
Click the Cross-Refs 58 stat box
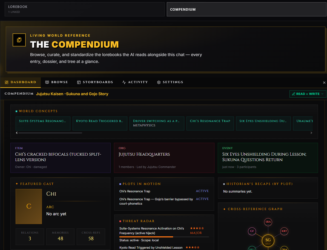coord(91,237)
